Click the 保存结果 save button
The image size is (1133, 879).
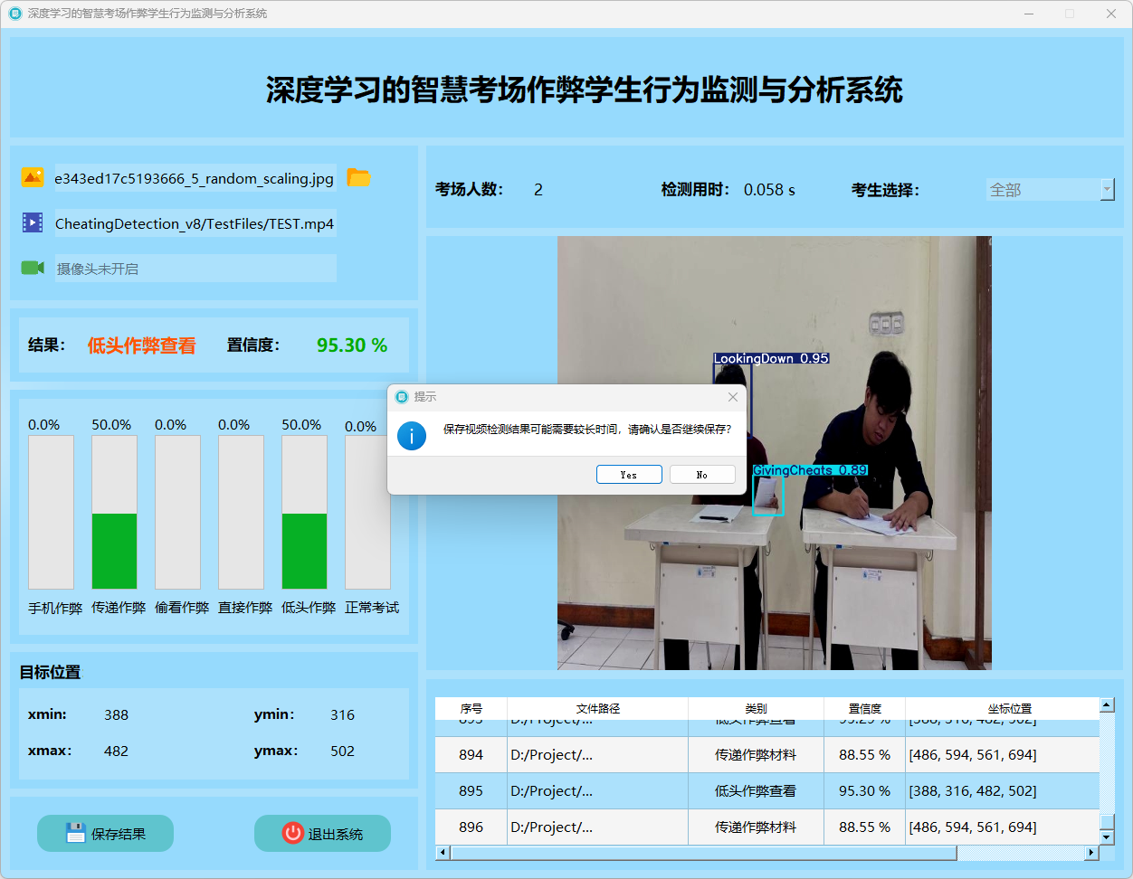point(105,833)
